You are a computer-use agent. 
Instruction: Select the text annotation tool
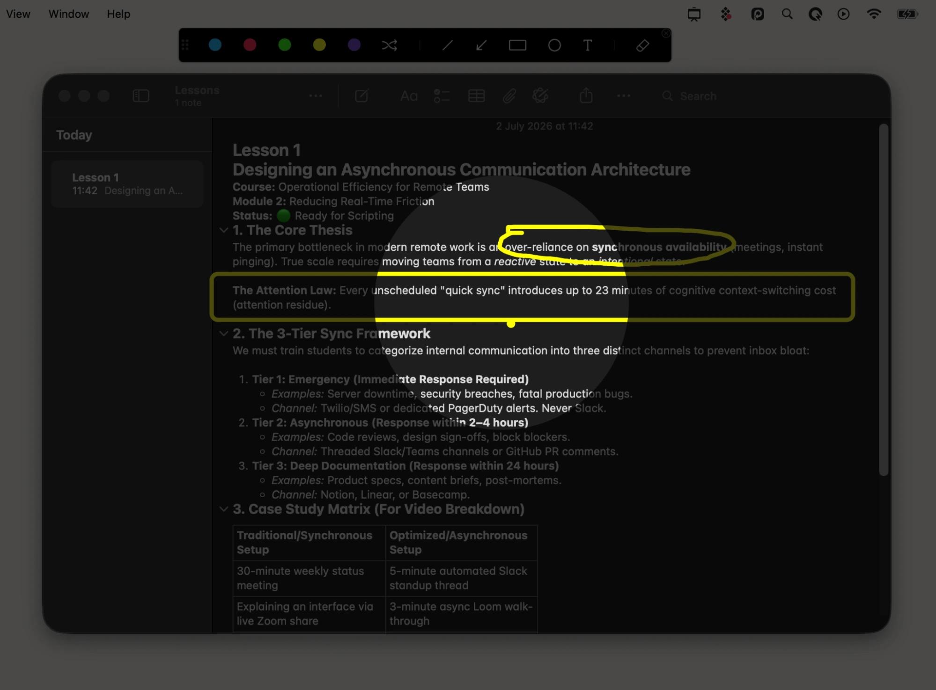(587, 45)
